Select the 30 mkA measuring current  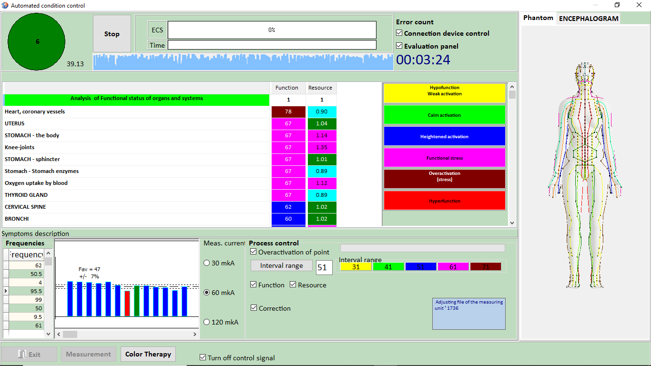(x=207, y=263)
